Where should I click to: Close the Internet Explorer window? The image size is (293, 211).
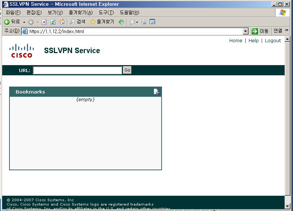click(287, 4)
